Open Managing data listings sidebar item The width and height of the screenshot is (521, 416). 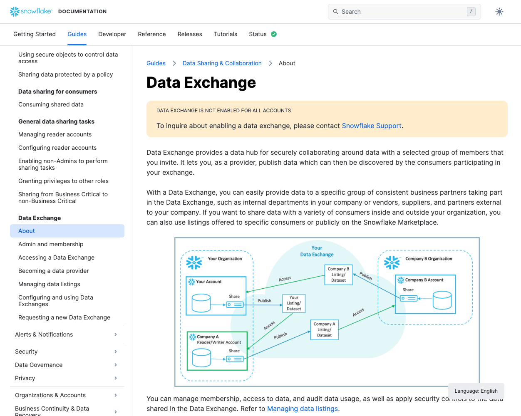tap(49, 284)
